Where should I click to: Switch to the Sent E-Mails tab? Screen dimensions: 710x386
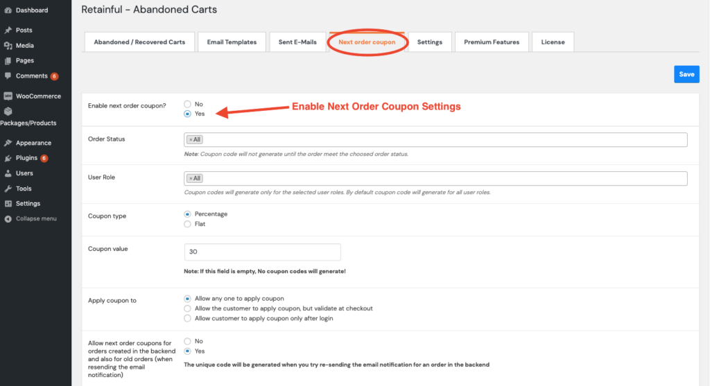pyautogui.click(x=297, y=42)
